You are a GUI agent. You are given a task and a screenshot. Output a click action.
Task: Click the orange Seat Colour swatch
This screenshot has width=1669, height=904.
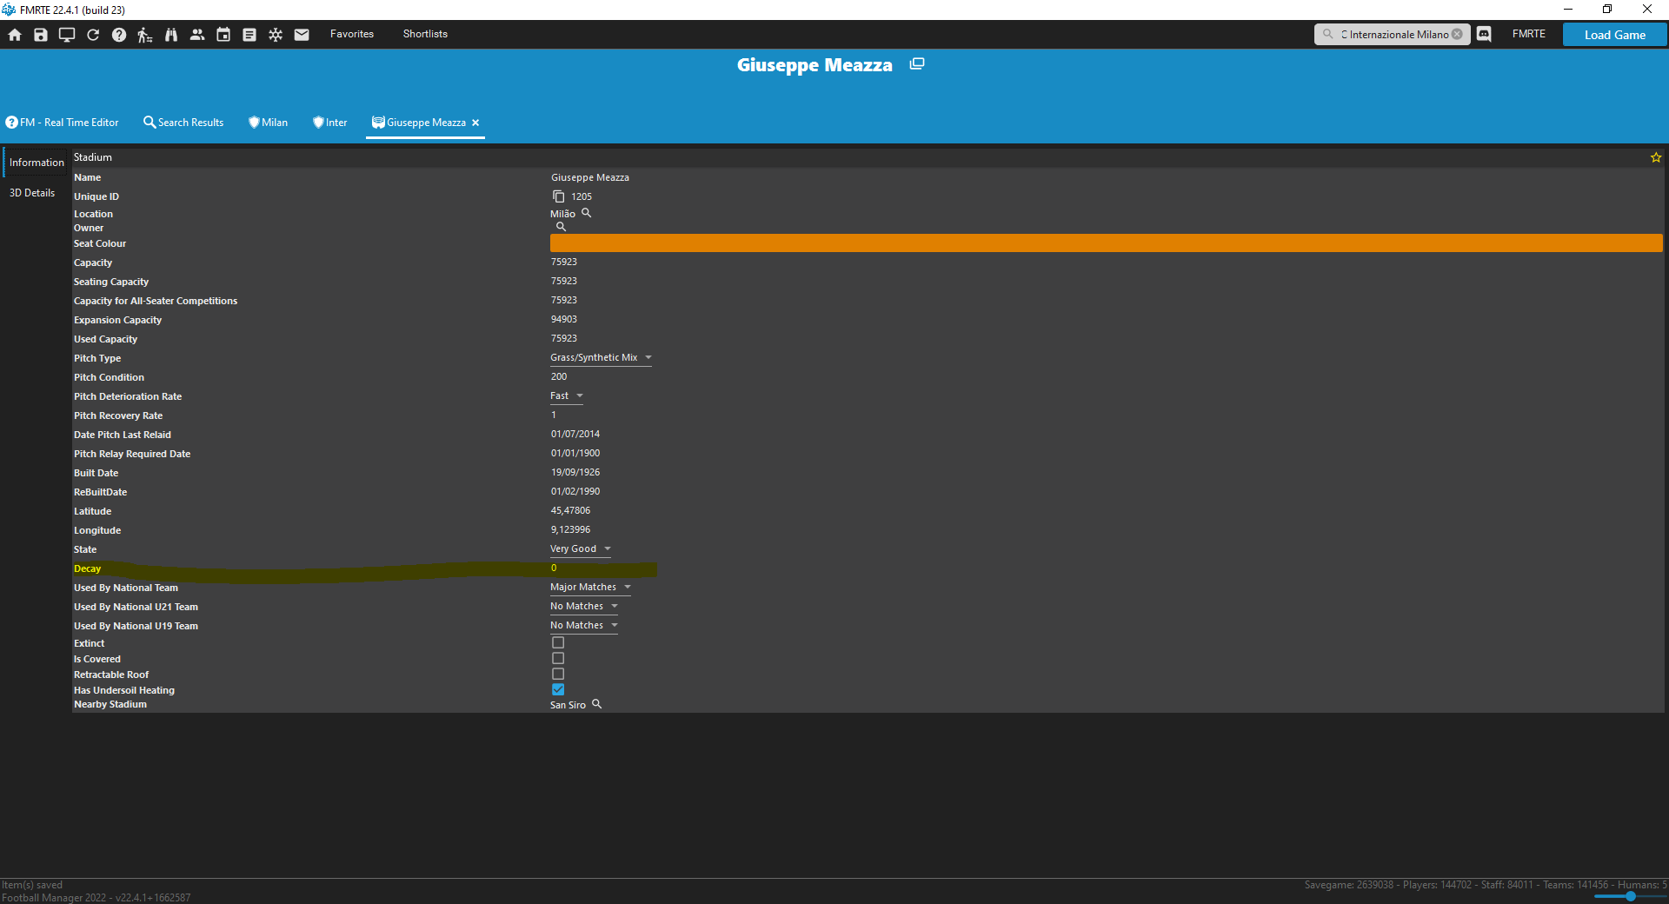pos(1106,243)
